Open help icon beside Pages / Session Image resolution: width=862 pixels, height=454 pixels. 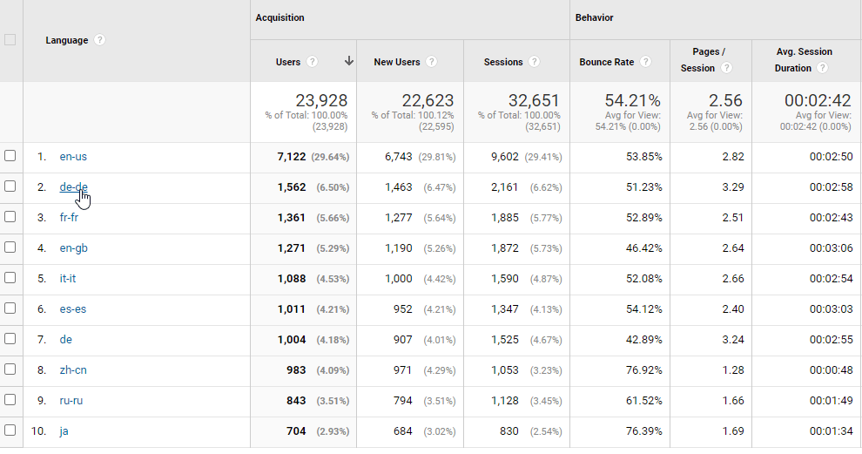726,68
